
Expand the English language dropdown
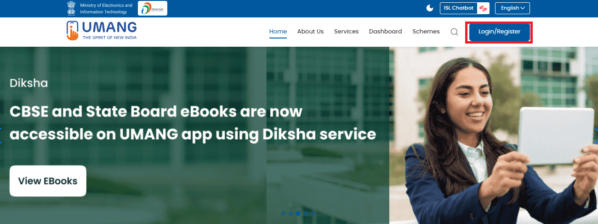(x=513, y=8)
